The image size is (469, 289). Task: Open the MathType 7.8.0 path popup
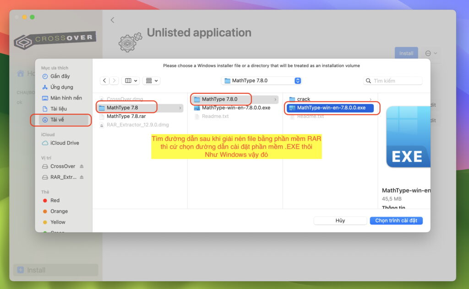(262, 80)
